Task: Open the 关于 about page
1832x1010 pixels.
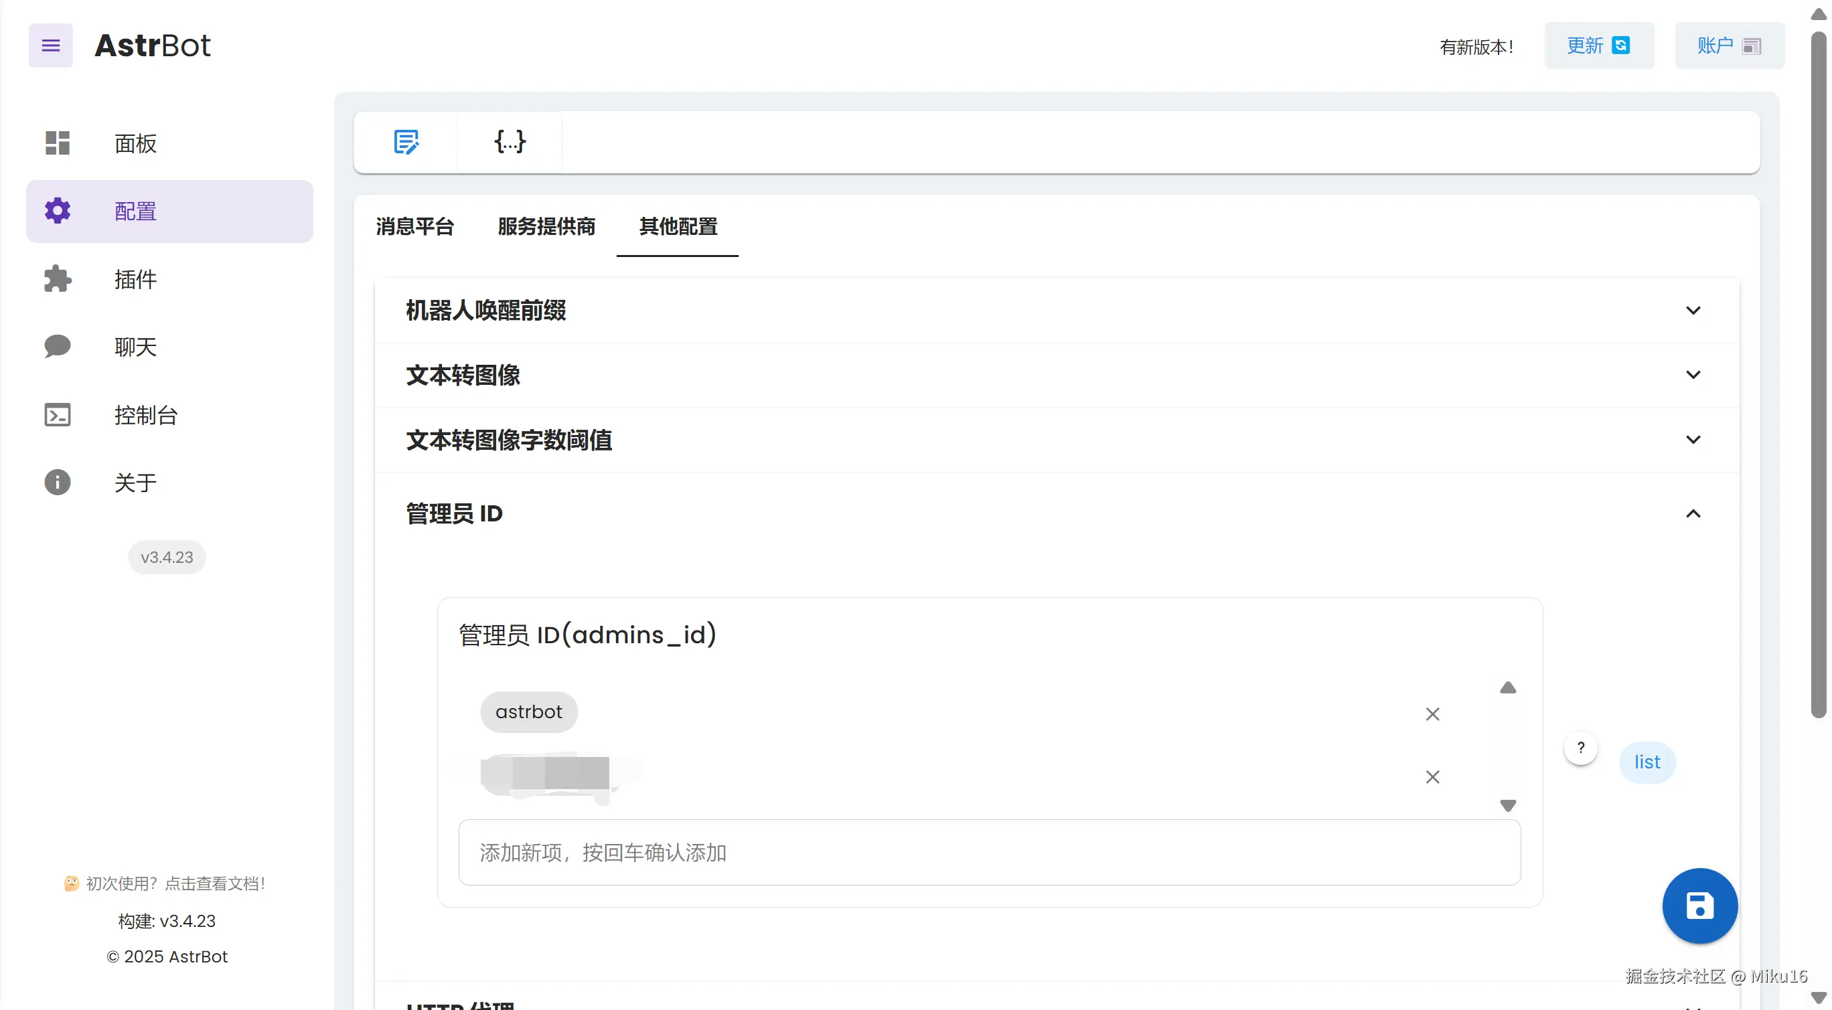Action: [135, 483]
